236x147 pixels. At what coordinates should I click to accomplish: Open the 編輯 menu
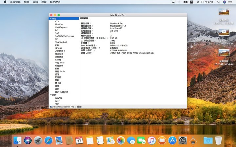[x=35, y=2]
